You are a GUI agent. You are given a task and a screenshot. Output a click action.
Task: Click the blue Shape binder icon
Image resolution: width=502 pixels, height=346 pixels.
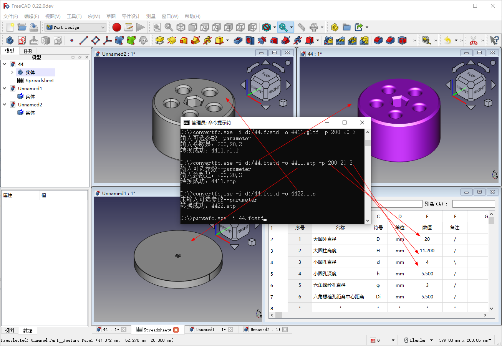tap(119, 40)
